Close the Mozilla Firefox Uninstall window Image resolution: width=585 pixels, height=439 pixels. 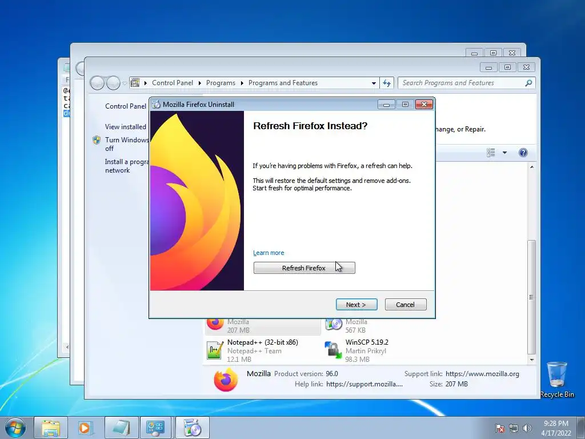click(x=424, y=105)
